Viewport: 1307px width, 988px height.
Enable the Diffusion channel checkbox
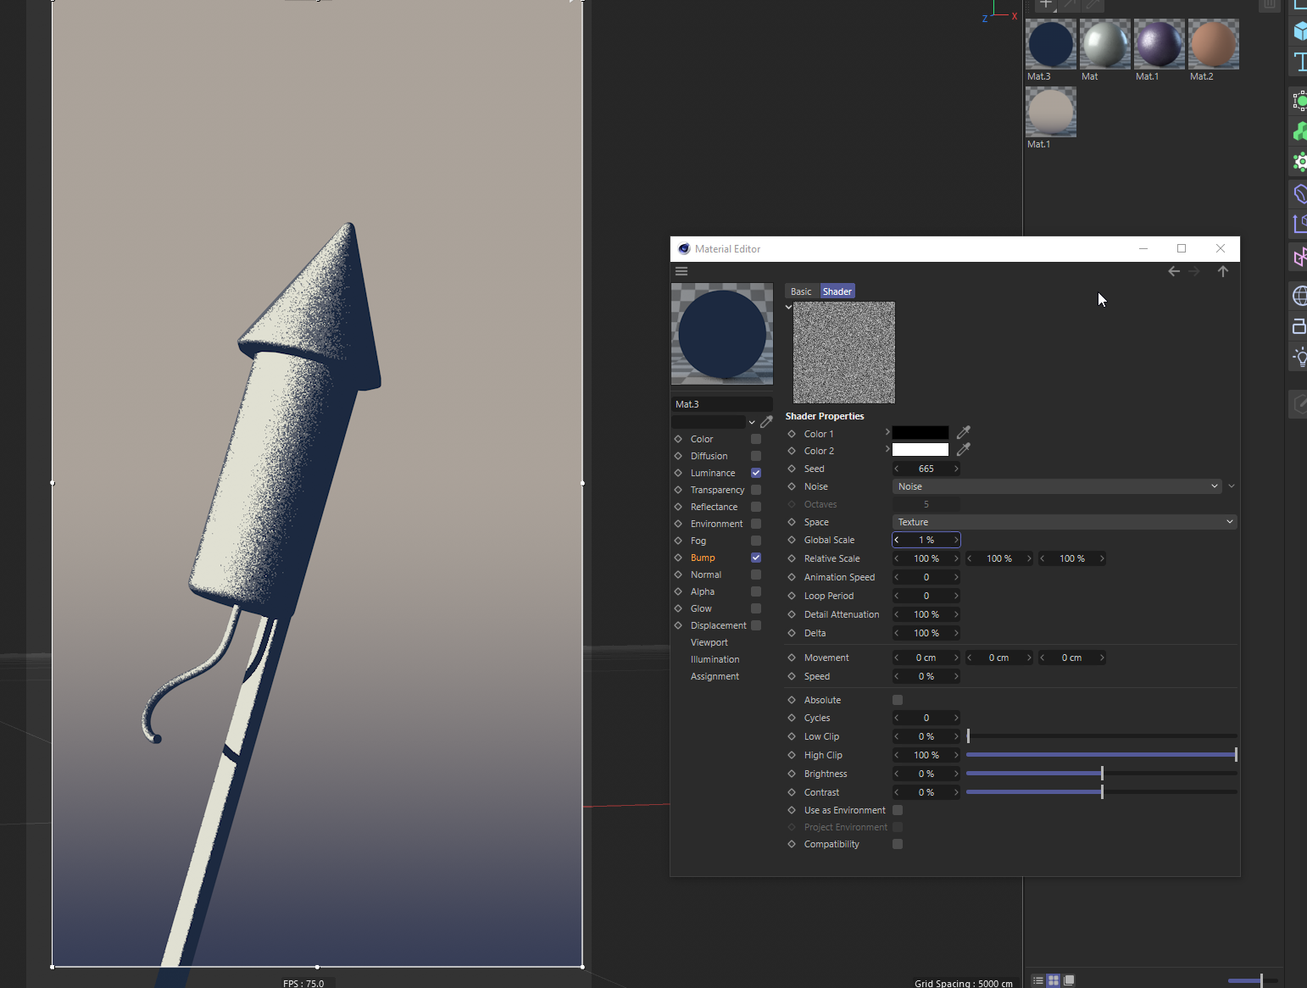(756, 456)
